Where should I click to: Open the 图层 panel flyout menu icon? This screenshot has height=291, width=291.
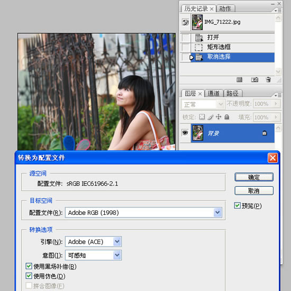coord(278,95)
